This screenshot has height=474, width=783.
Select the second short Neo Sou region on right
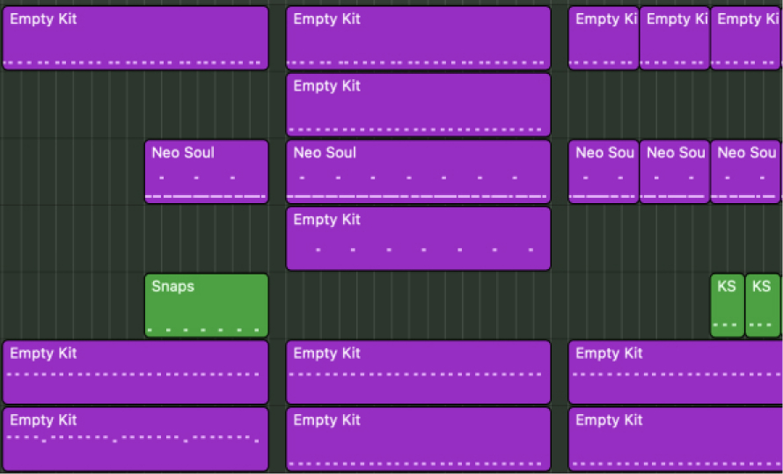[x=675, y=171]
